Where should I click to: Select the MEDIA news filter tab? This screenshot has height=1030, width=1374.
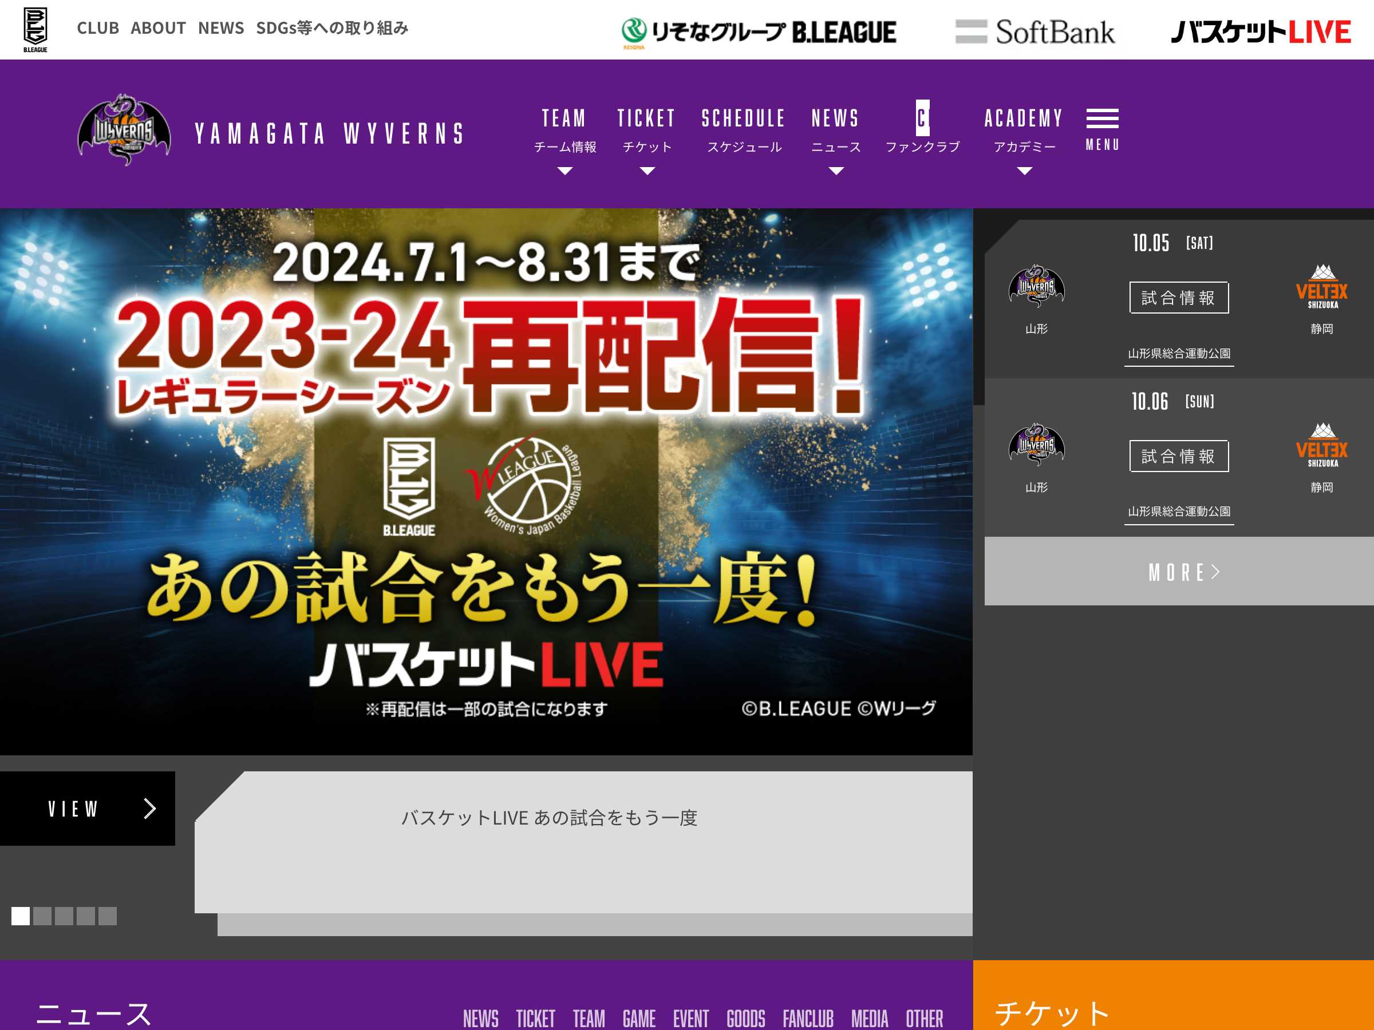870,1018
